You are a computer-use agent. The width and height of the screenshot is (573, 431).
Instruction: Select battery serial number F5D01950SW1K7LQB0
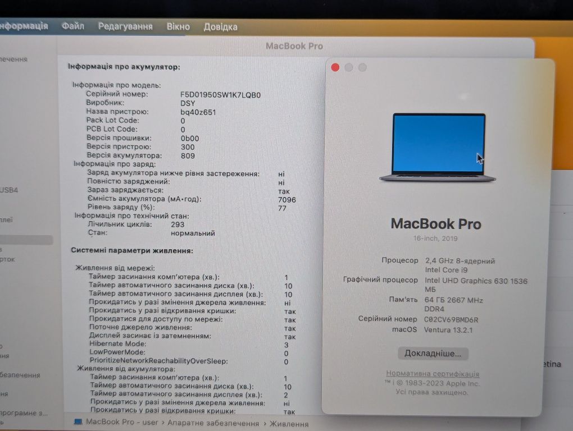[x=220, y=95]
